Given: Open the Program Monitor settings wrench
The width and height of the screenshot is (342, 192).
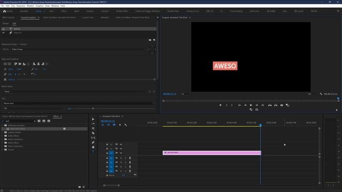Looking at the screenshot, I should pos(321,94).
